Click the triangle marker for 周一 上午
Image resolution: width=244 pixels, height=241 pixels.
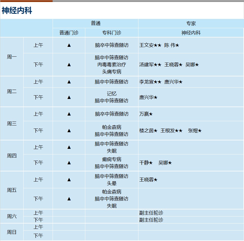69,45
